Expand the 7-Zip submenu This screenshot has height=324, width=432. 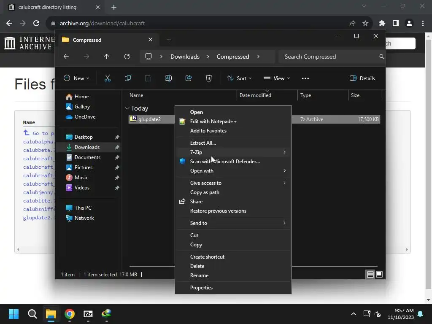pos(233,152)
